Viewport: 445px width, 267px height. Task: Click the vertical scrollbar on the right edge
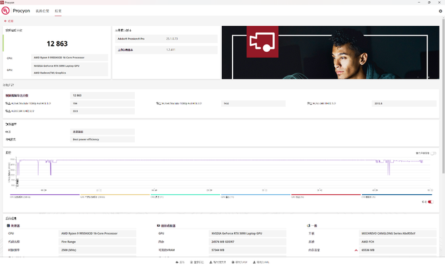[x=442, y=99]
